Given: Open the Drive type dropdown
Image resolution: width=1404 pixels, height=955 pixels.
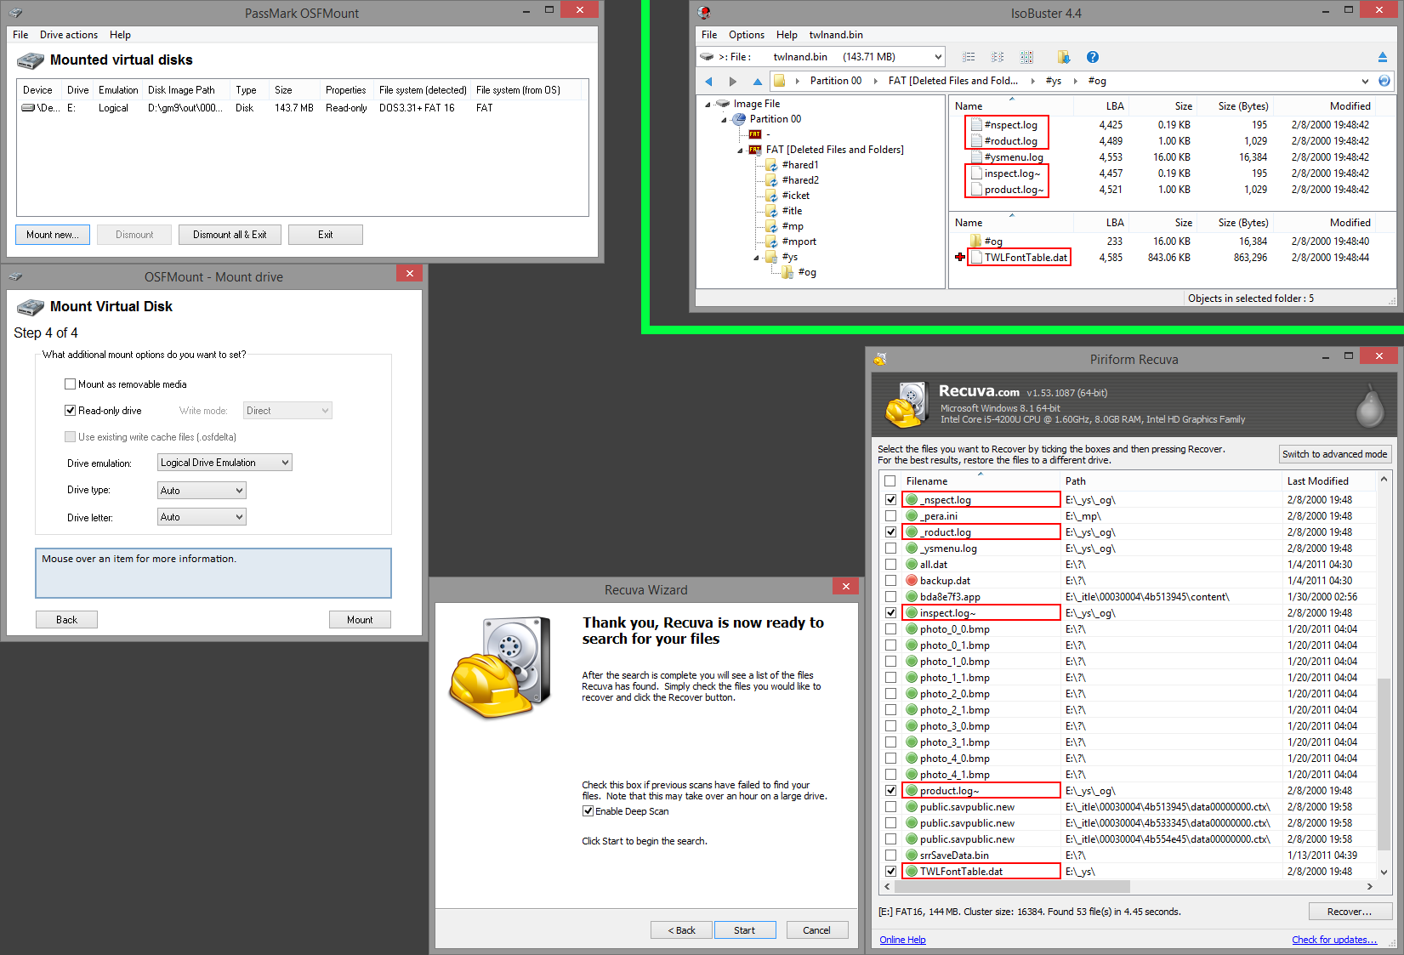Looking at the screenshot, I should coord(202,491).
